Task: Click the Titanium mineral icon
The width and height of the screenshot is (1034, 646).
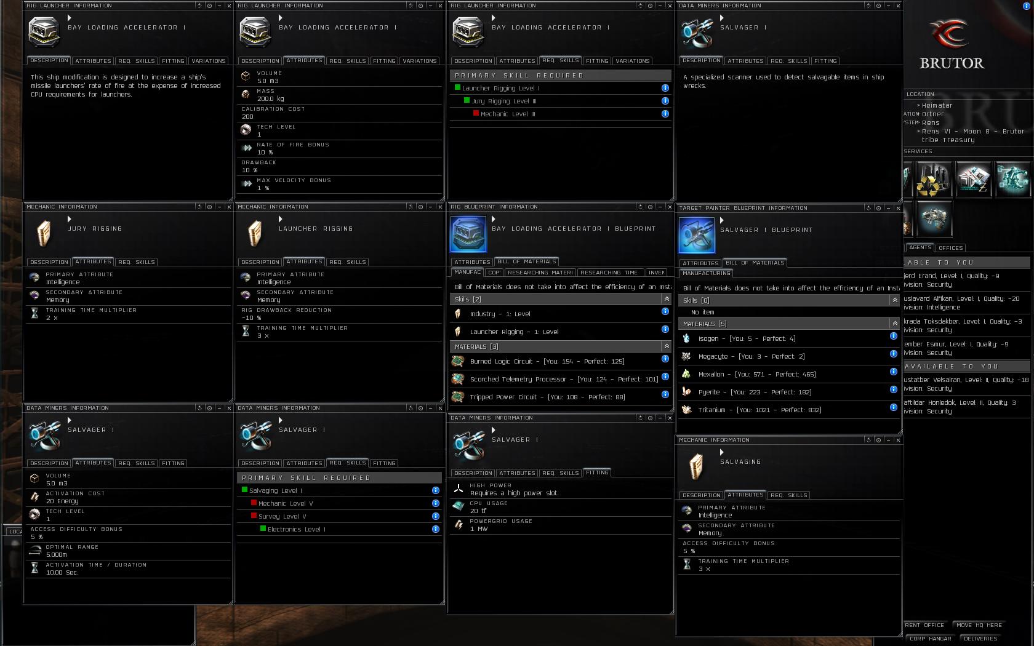Action: click(x=686, y=410)
